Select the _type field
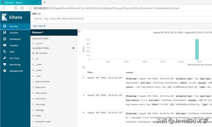 (38, 76)
